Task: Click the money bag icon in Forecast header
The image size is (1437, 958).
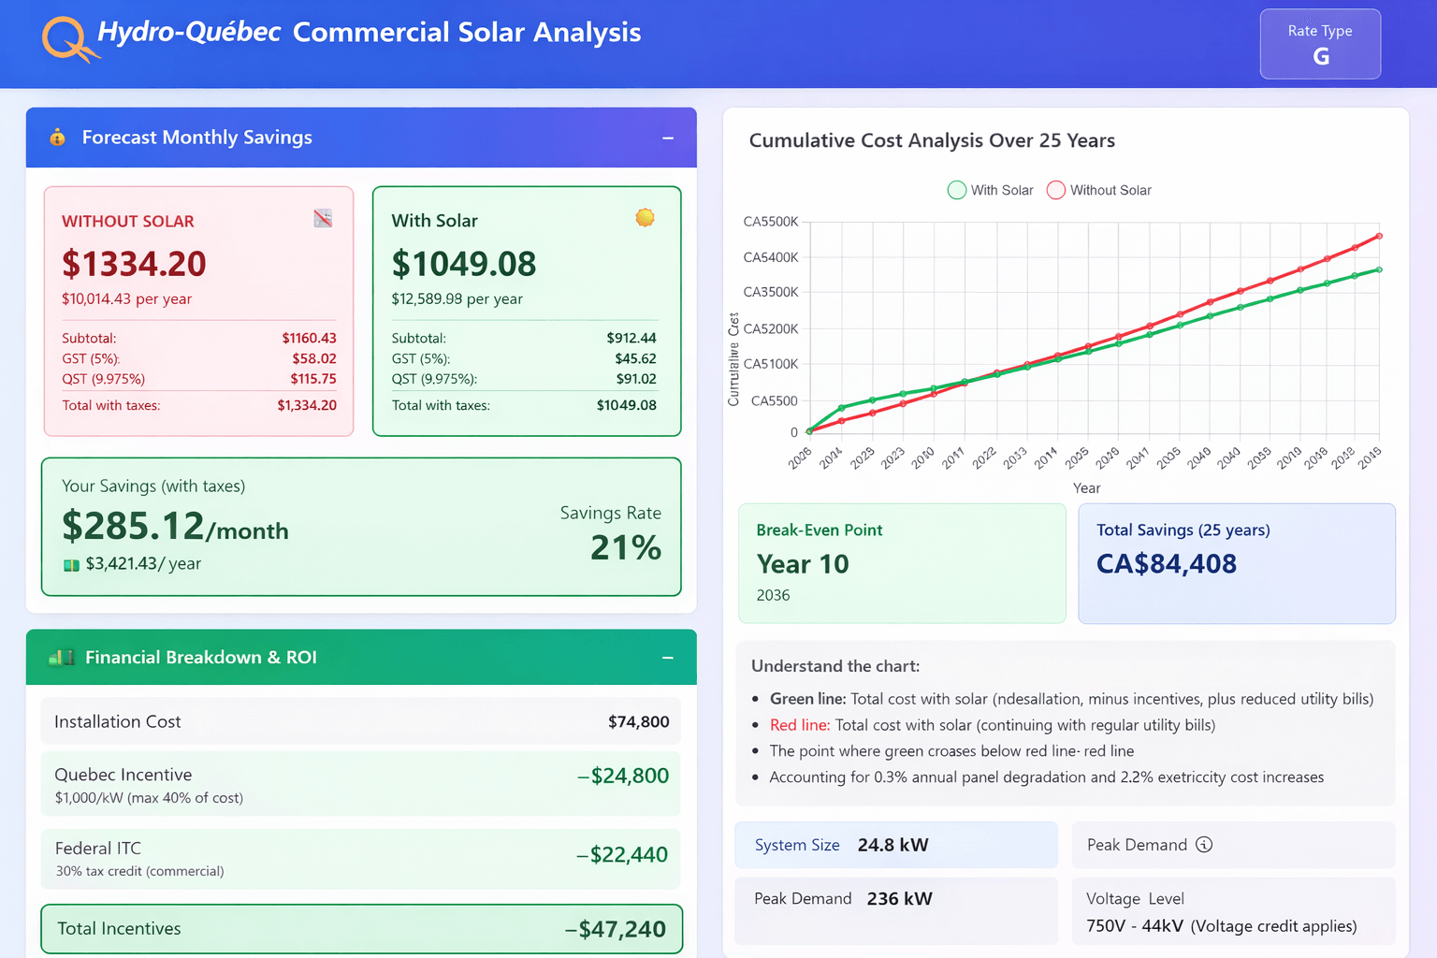Action: click(58, 138)
